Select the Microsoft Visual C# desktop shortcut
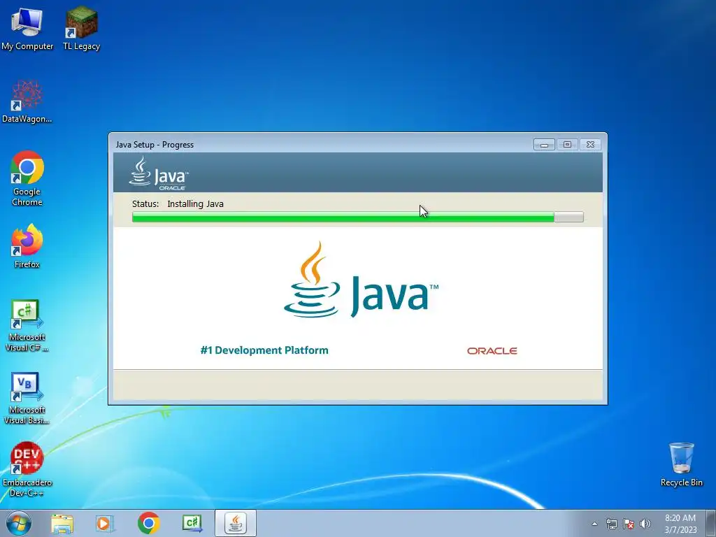This screenshot has width=716, height=537. click(x=27, y=326)
